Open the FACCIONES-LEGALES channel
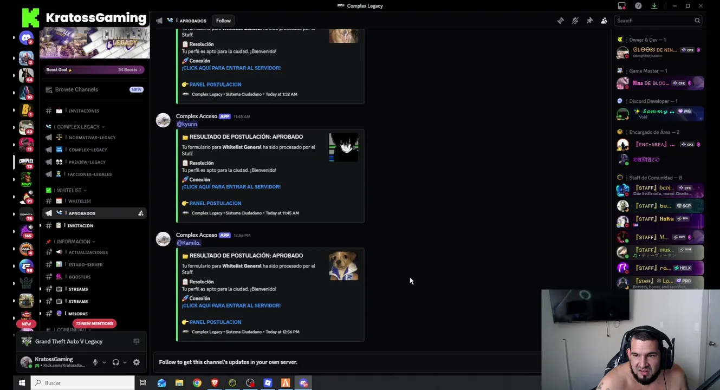Viewport: 720px width, 390px height. 94,174
